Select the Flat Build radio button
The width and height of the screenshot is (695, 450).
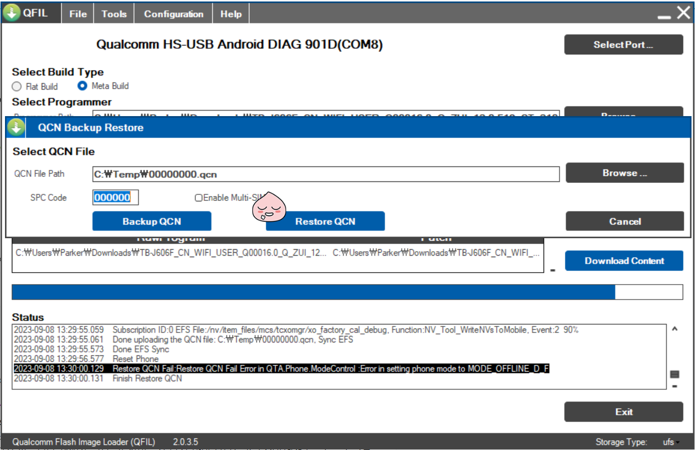[x=17, y=86]
